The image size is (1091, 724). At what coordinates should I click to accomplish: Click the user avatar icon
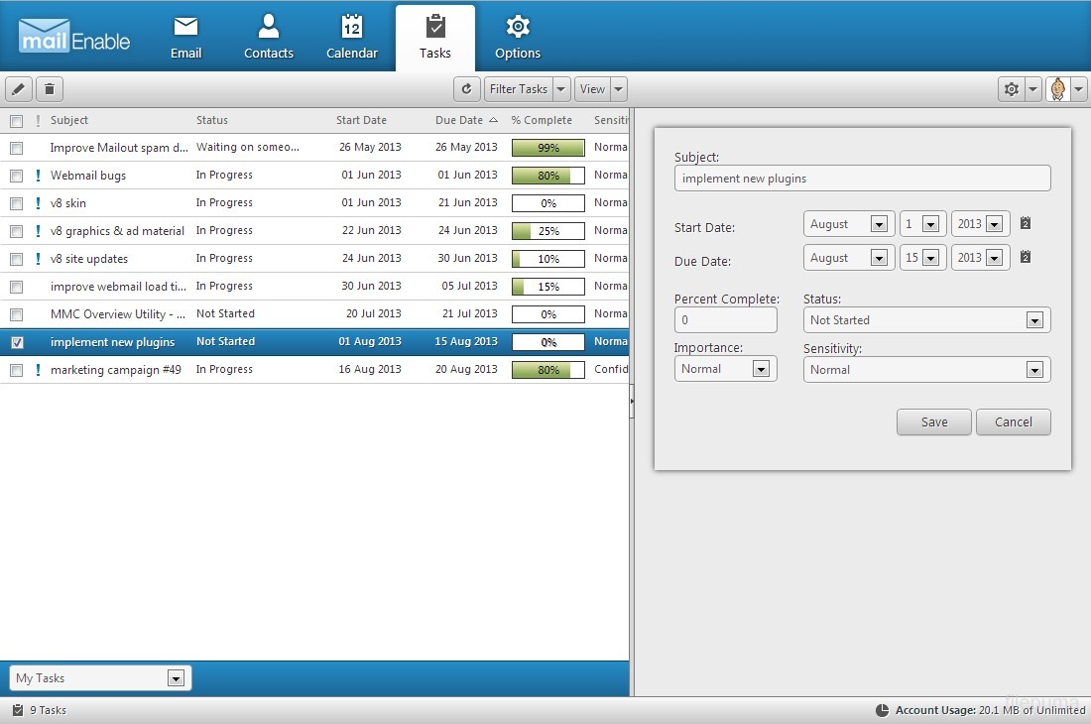point(1058,89)
